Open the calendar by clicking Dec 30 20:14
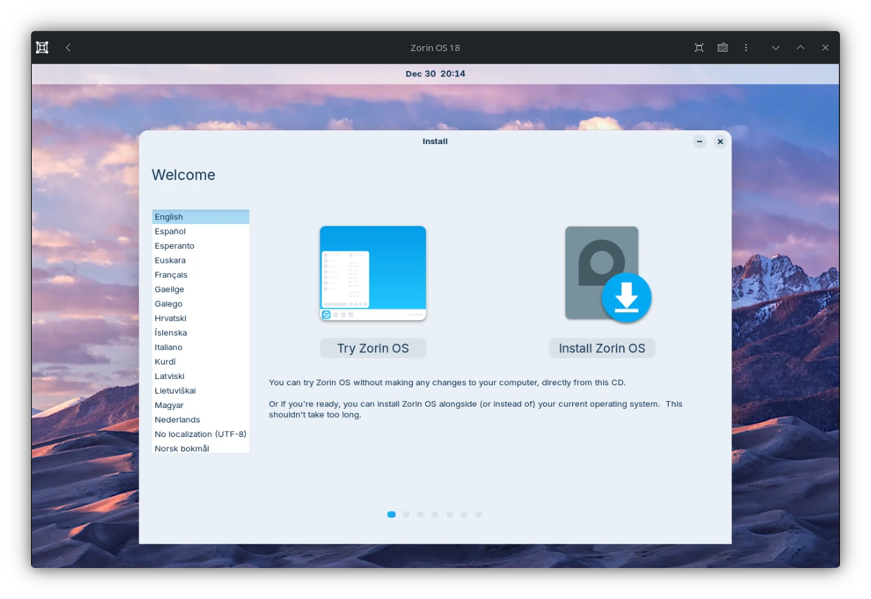 tap(435, 74)
